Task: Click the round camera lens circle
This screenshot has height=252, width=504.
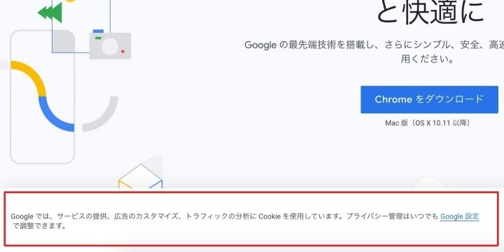Action: click(x=111, y=46)
